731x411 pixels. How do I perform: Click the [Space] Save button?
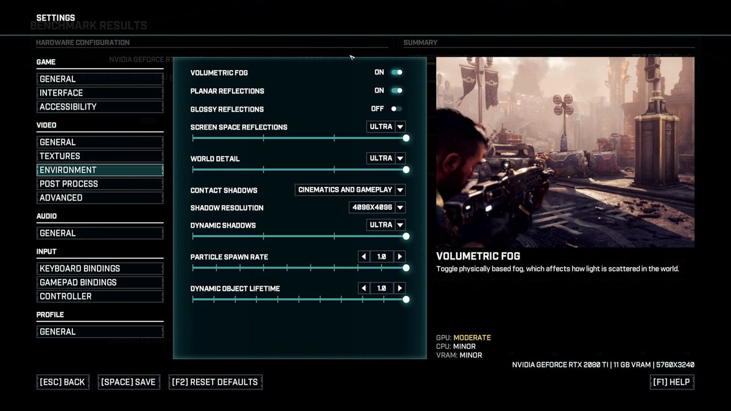[x=129, y=382]
